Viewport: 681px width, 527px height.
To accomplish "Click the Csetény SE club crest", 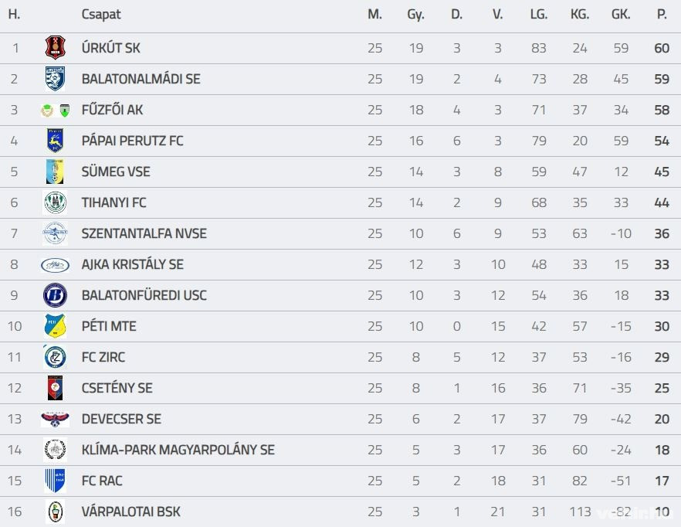I will pyautogui.click(x=55, y=388).
